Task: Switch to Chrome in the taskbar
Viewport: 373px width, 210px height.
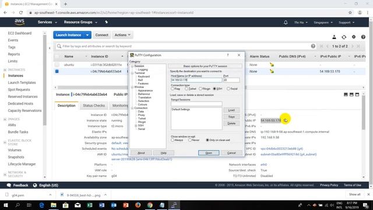Action: tap(150, 205)
